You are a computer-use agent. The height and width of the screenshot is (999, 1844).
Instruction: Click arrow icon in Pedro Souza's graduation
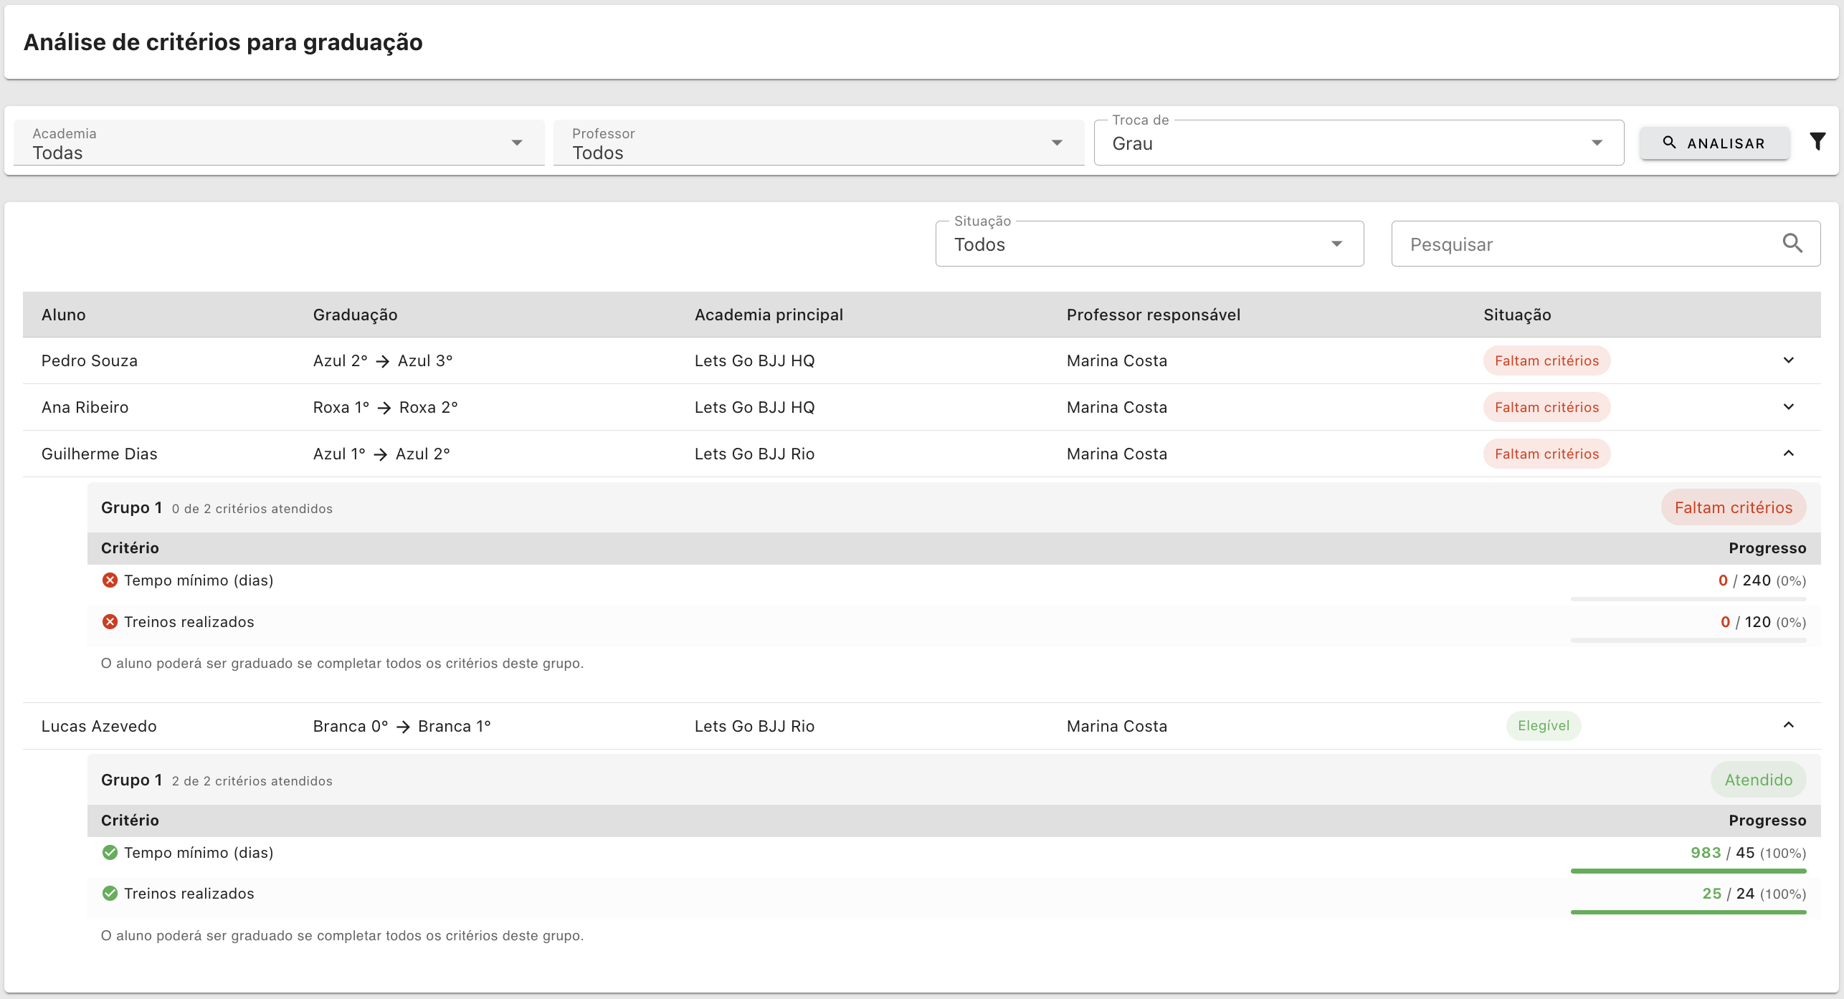(x=383, y=361)
